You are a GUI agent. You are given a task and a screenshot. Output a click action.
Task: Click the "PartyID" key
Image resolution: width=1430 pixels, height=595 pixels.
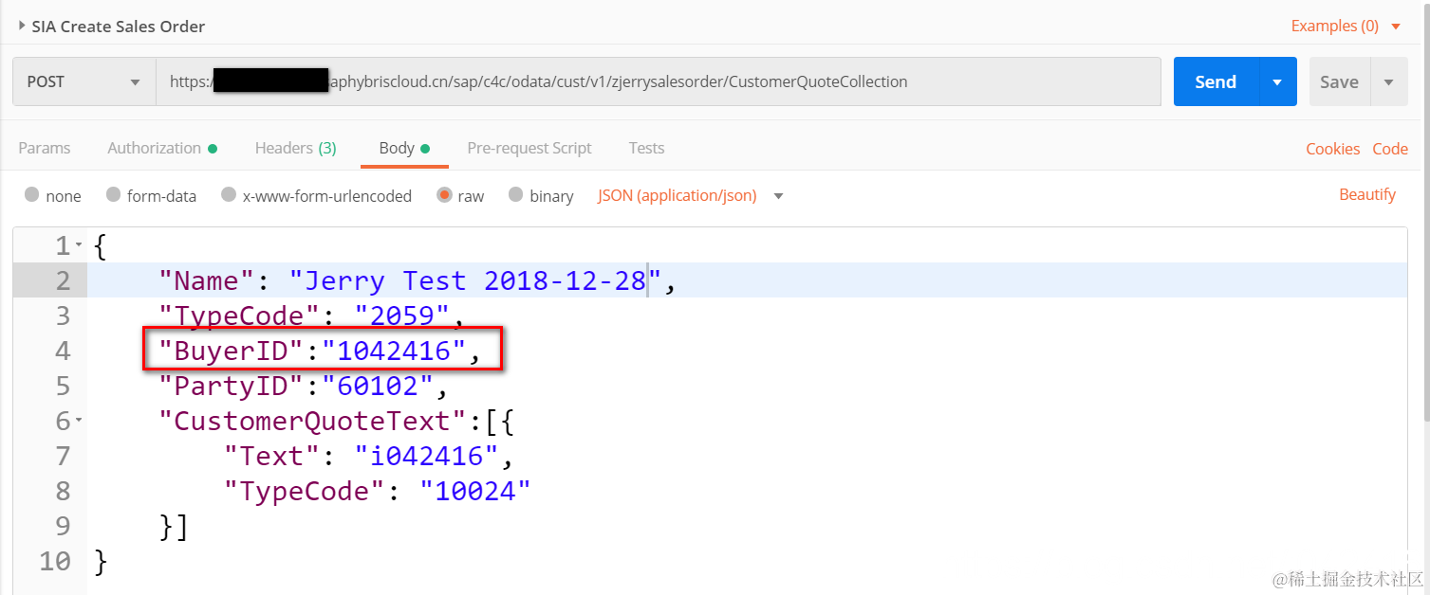(231, 386)
